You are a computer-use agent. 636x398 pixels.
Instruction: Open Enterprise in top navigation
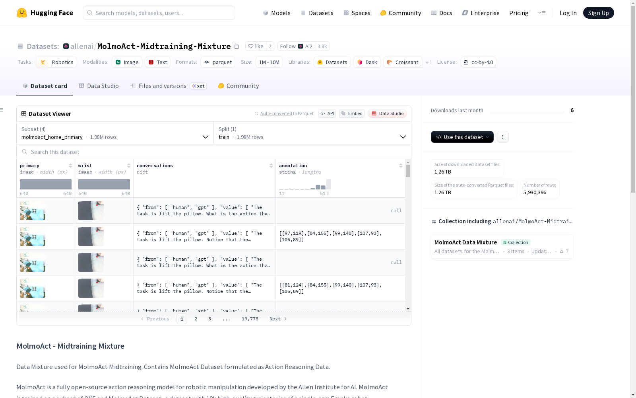481,13
